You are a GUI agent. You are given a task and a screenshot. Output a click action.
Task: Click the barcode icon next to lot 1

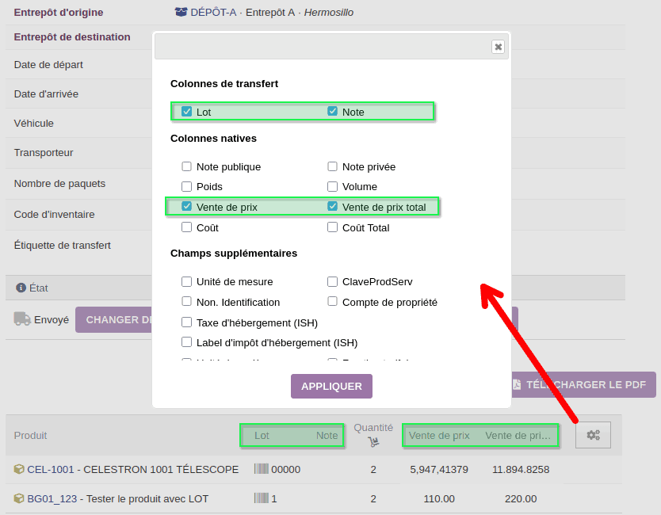[x=261, y=499]
